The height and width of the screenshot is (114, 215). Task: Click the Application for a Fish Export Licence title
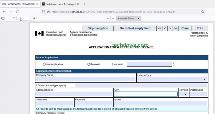coord(121,47)
